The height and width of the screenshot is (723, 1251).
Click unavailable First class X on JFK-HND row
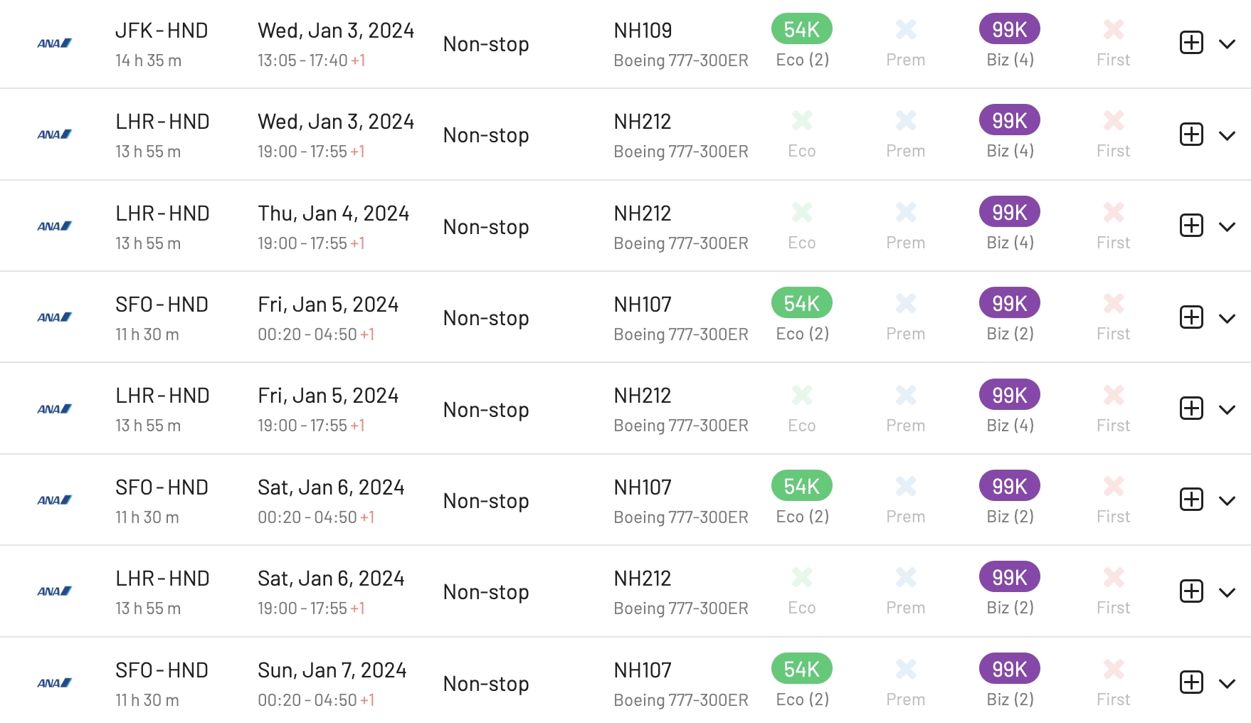[x=1113, y=29]
